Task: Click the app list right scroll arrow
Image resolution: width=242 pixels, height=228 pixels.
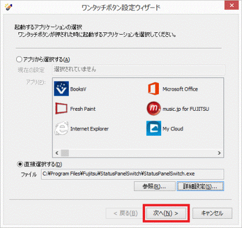Action: [x=219, y=153]
